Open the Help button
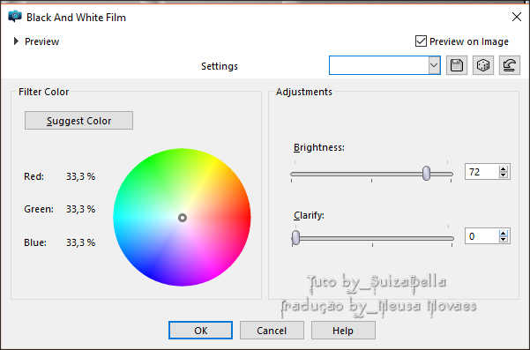 point(343,330)
